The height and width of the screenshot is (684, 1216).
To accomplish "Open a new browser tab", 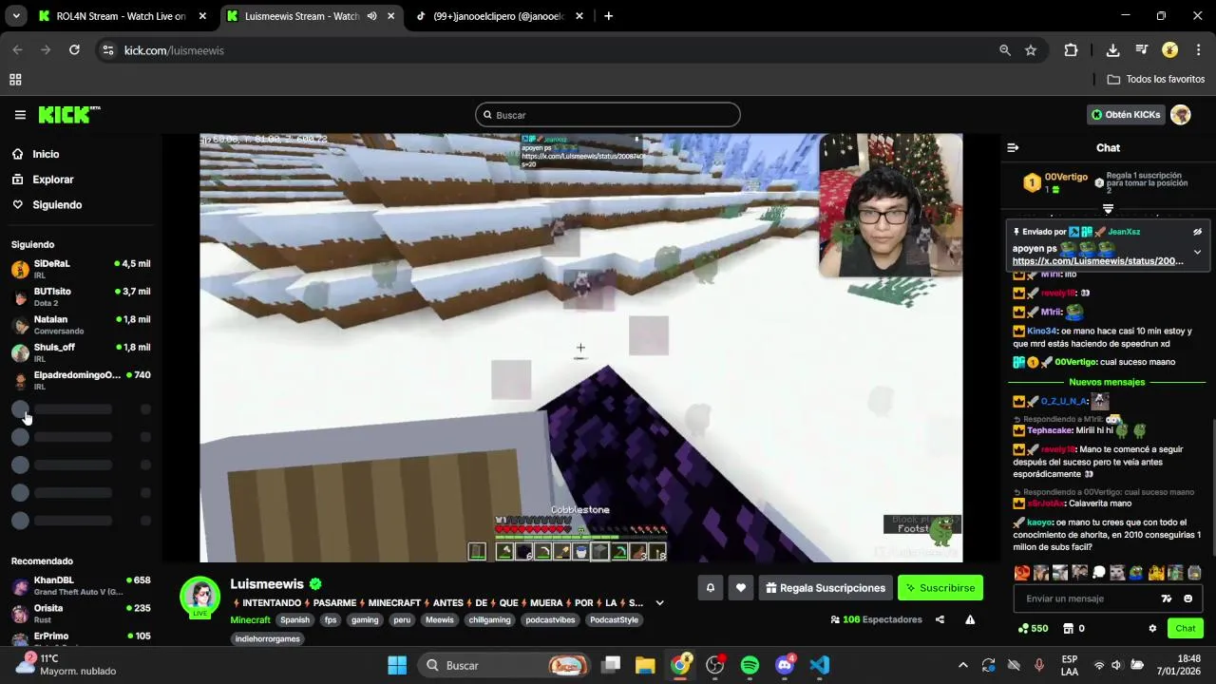I will point(608,16).
